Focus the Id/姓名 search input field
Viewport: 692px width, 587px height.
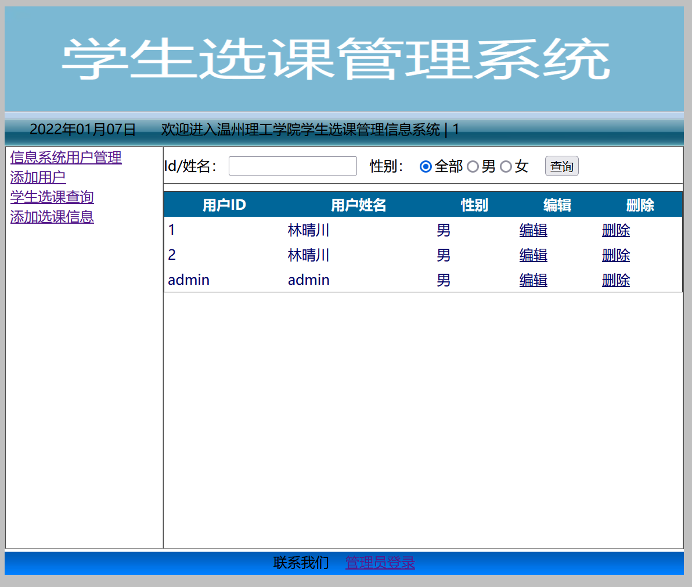tap(293, 166)
